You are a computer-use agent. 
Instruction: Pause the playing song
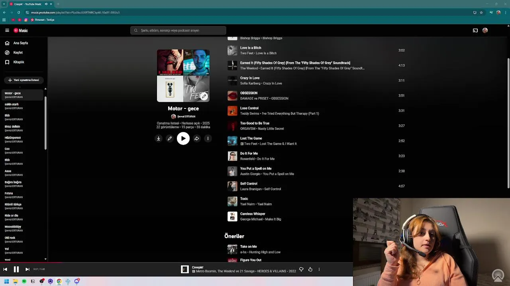click(16, 269)
